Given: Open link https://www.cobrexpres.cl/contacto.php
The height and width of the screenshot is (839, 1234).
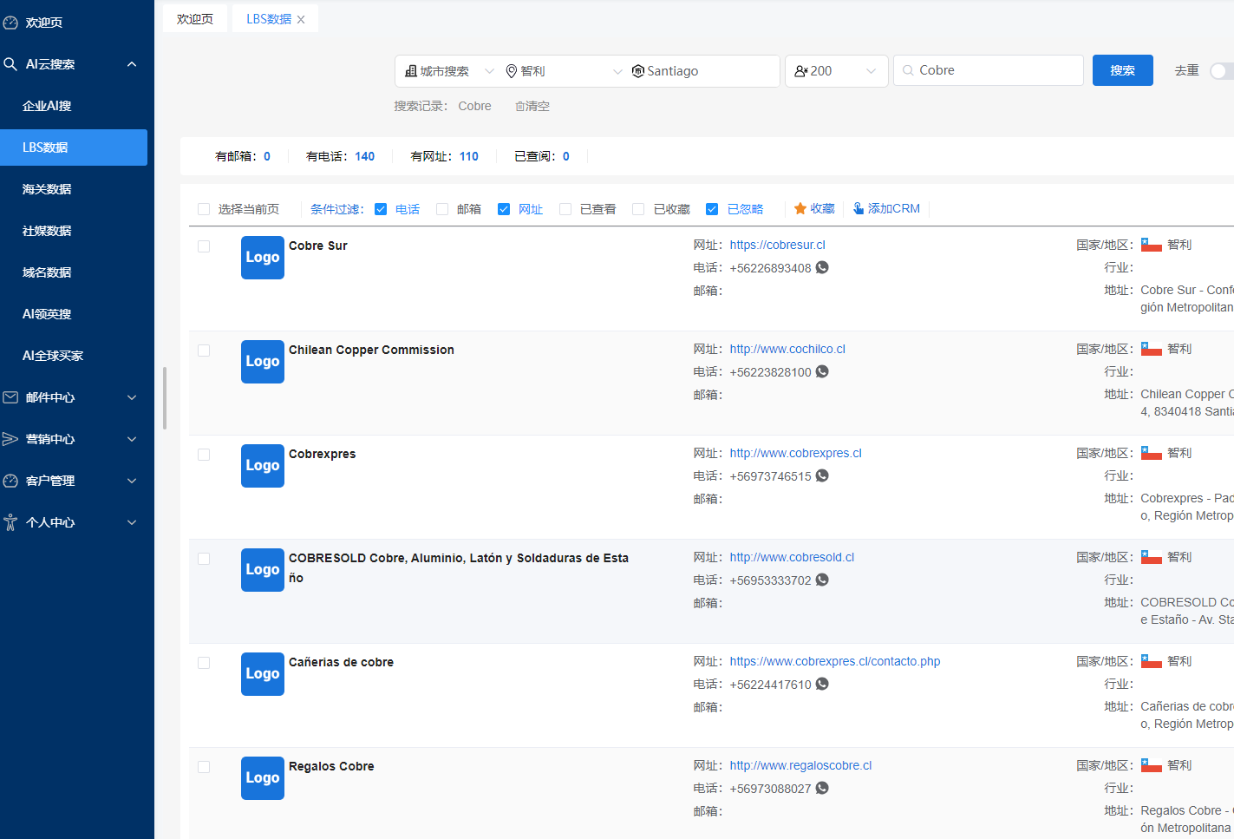Looking at the screenshot, I should (x=834, y=661).
